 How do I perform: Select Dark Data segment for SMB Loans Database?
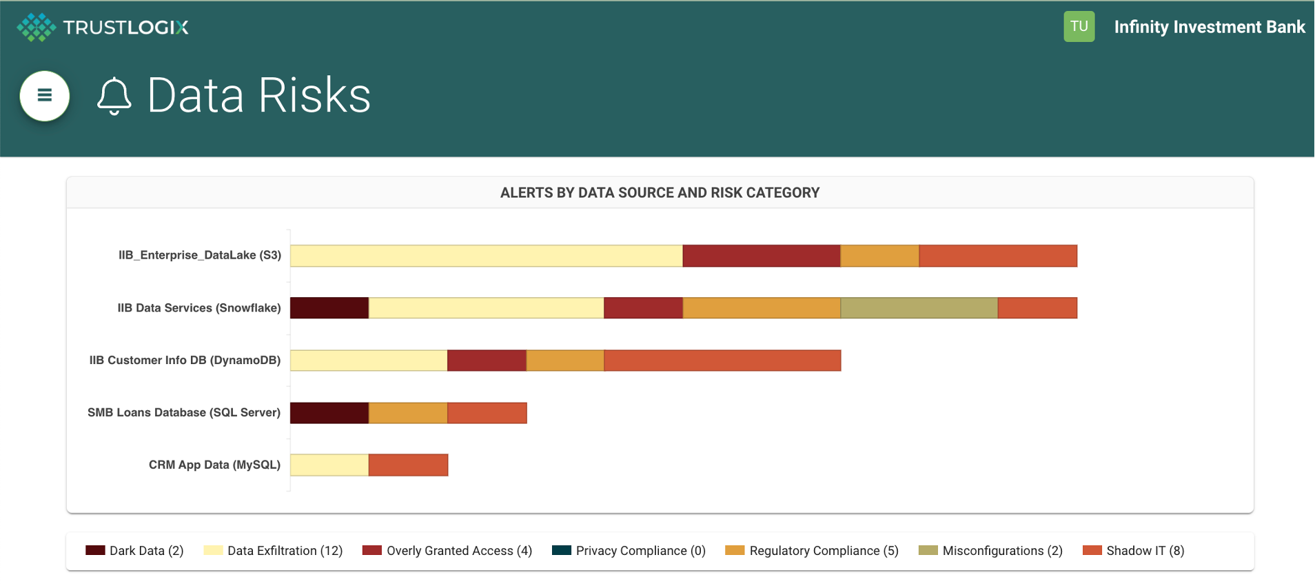(x=329, y=413)
